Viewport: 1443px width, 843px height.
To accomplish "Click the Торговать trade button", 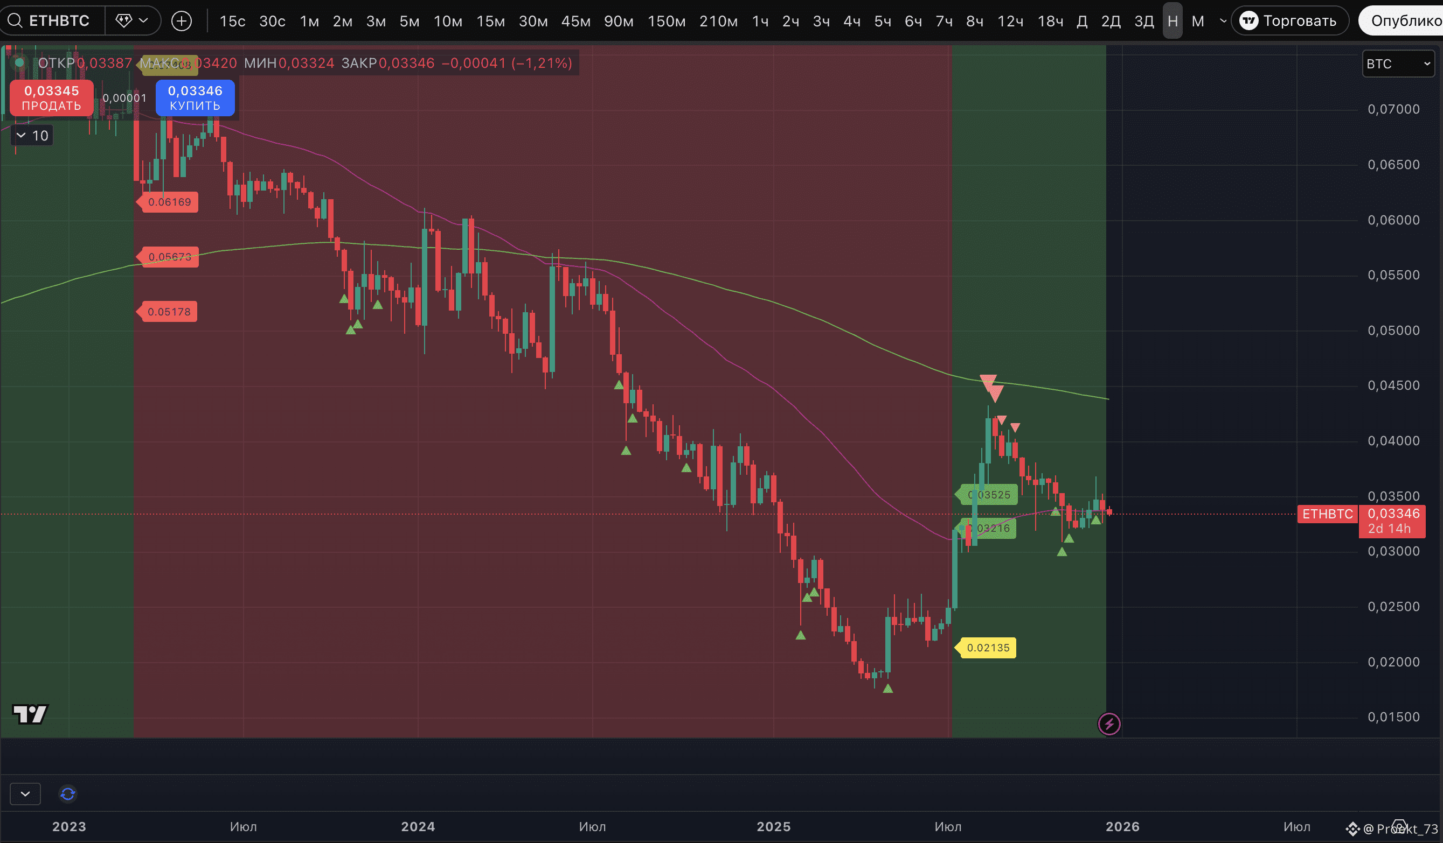I will [x=1288, y=21].
